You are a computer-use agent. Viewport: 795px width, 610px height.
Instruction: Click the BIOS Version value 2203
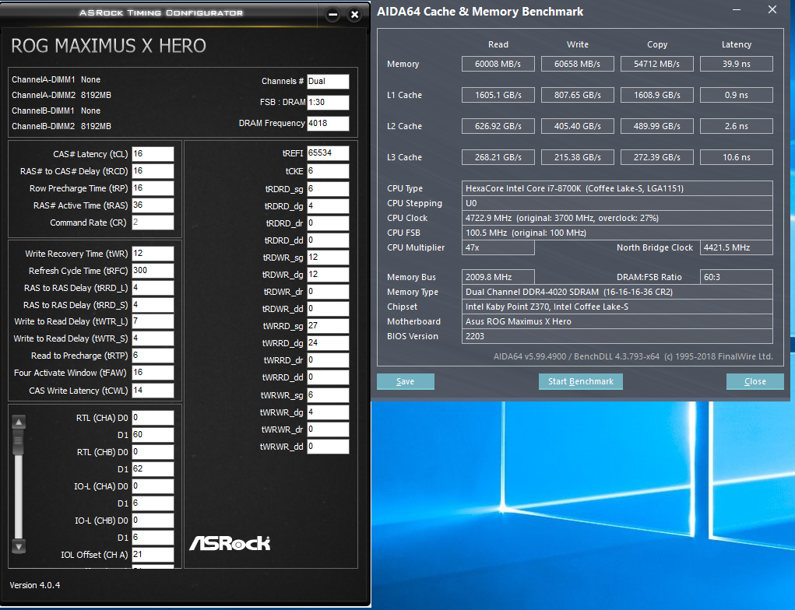click(x=617, y=336)
